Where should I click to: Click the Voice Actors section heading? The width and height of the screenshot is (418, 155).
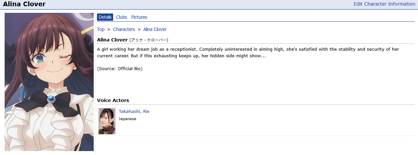(113, 100)
